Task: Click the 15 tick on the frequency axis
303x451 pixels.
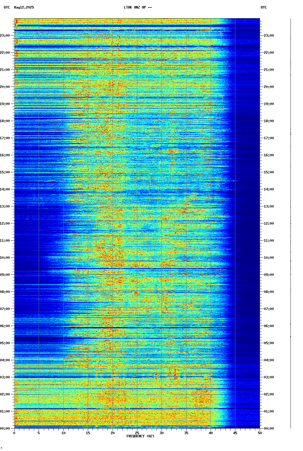Action: tap(88, 433)
